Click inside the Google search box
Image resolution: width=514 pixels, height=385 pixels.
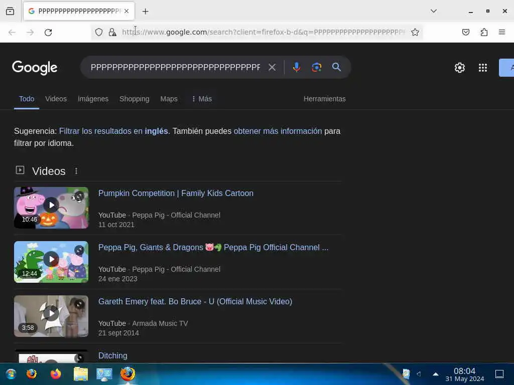(175, 67)
